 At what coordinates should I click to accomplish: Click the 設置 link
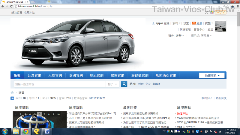(x=186, y=23)
